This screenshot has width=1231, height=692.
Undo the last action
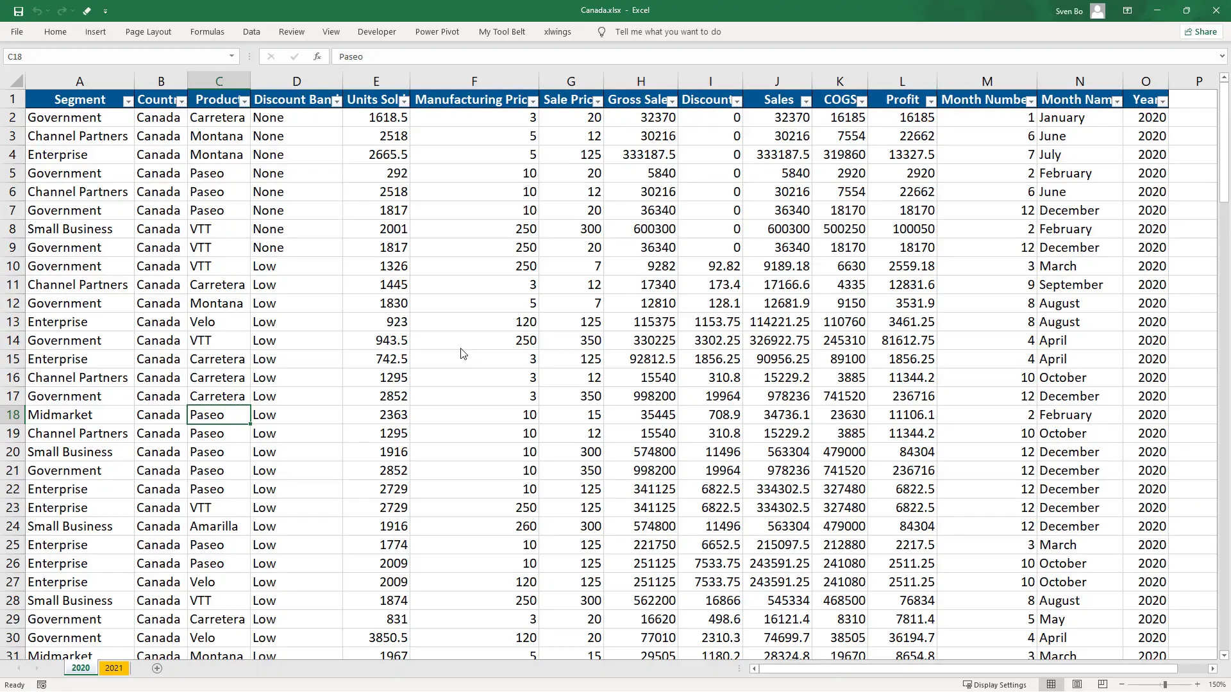click(37, 11)
